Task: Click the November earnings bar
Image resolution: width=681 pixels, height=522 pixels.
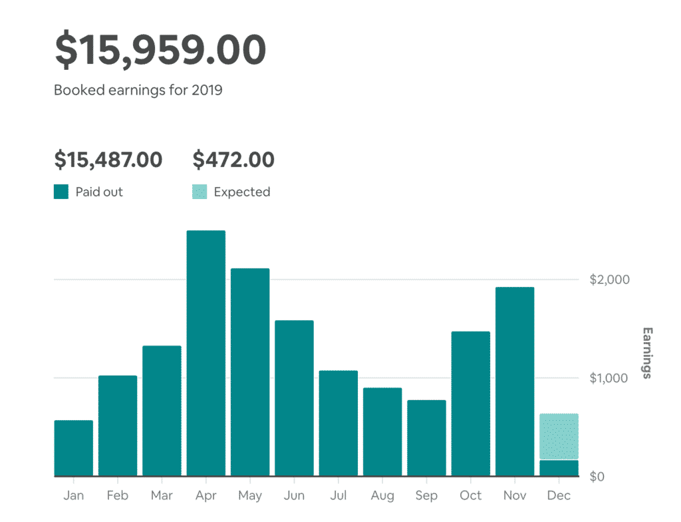Action: (515, 382)
